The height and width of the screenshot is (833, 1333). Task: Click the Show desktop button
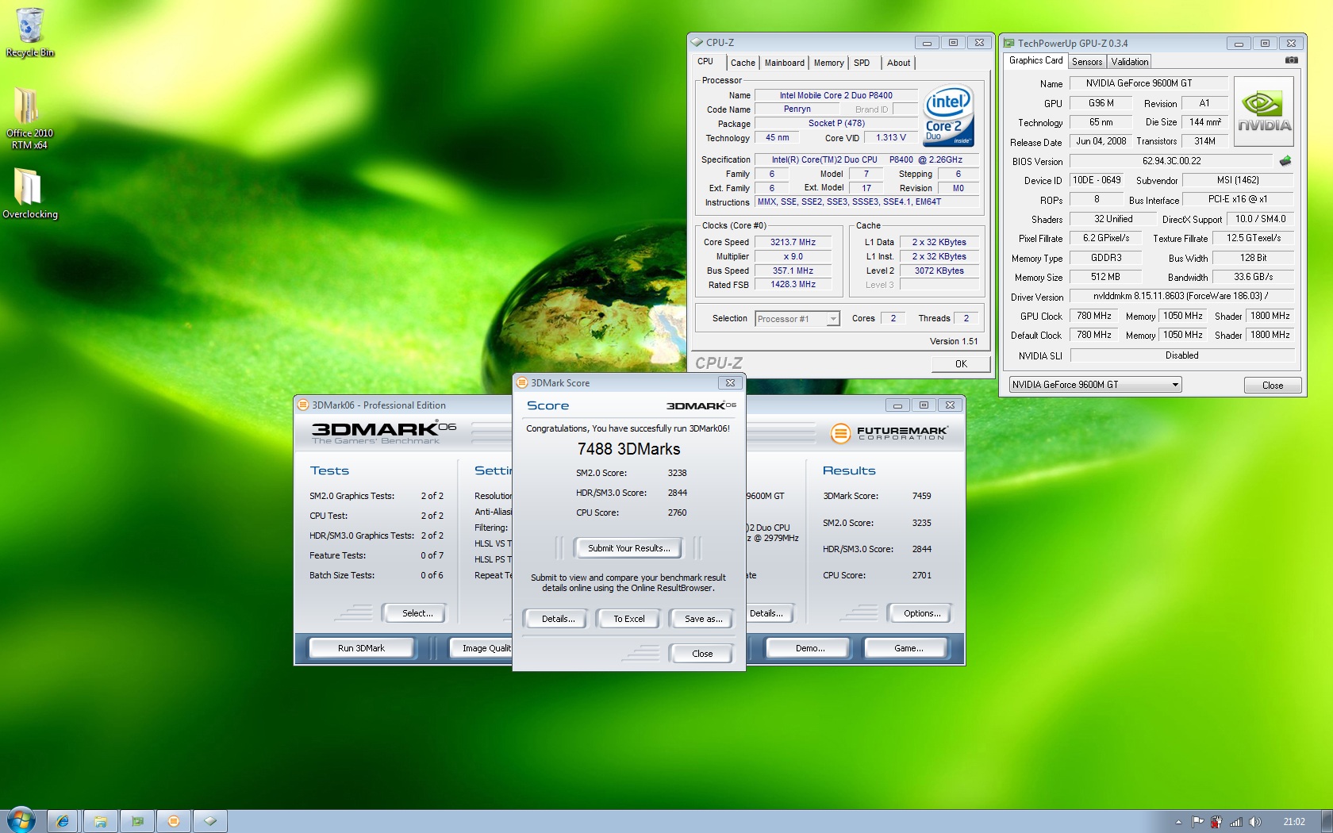(1327, 821)
